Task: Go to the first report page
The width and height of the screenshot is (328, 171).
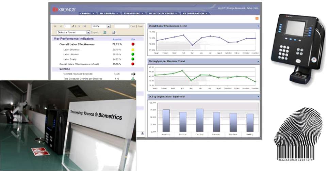Action: point(55,26)
